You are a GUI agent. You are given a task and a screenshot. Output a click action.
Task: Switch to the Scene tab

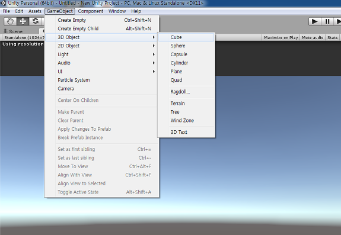13,31
